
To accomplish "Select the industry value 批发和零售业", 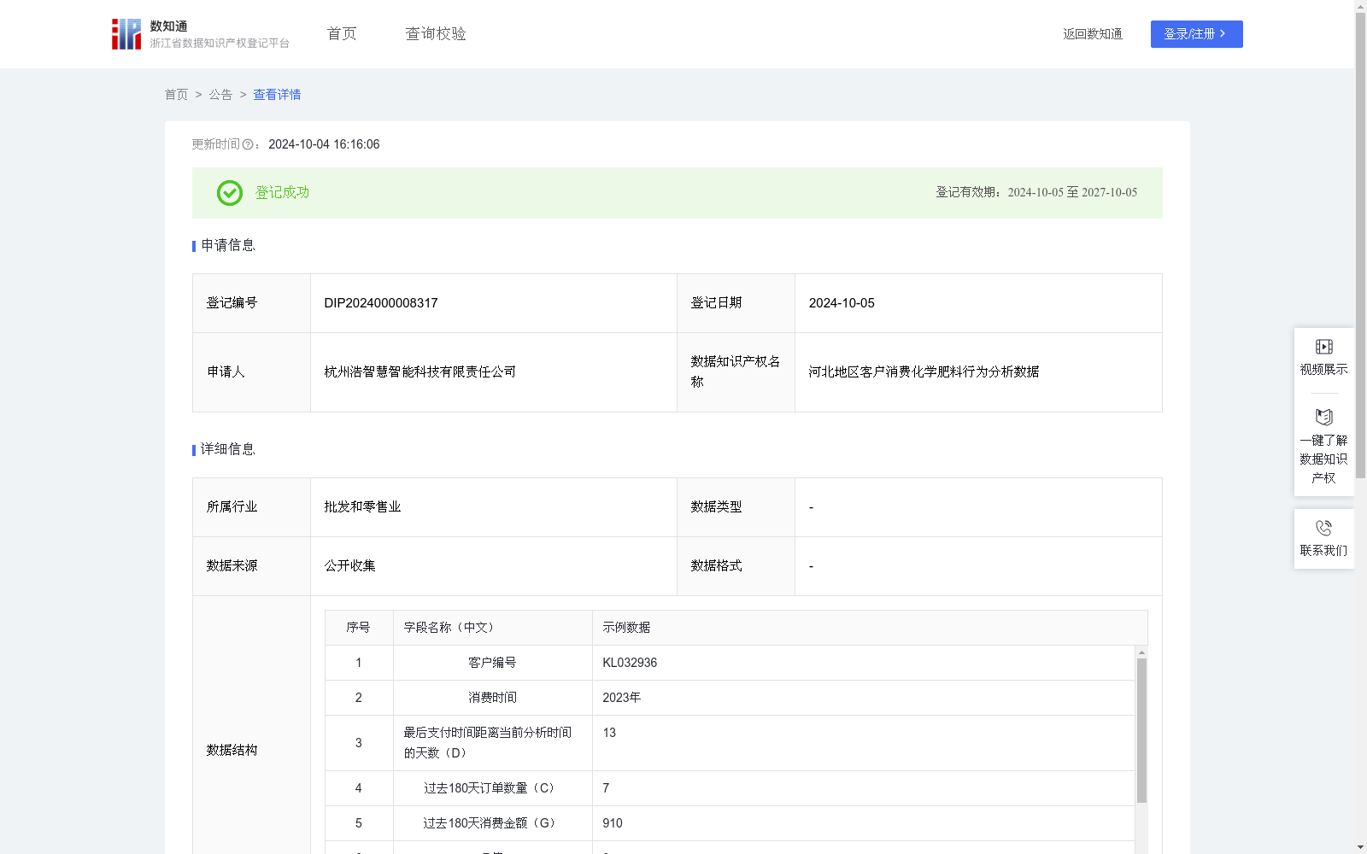I will 362,507.
